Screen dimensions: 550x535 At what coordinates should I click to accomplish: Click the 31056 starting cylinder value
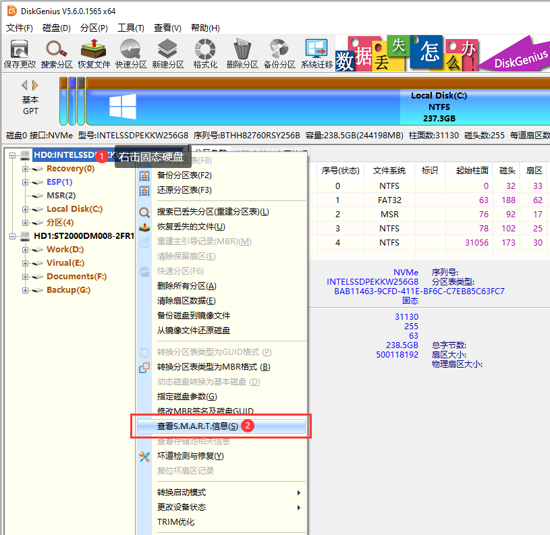click(476, 243)
